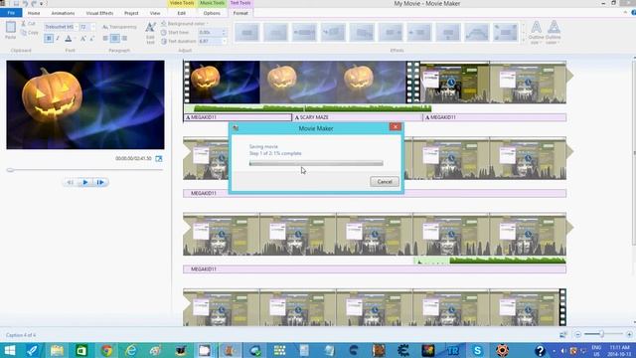Click the saving progress bar
Viewport: 636px width, 358px height.
pos(316,163)
